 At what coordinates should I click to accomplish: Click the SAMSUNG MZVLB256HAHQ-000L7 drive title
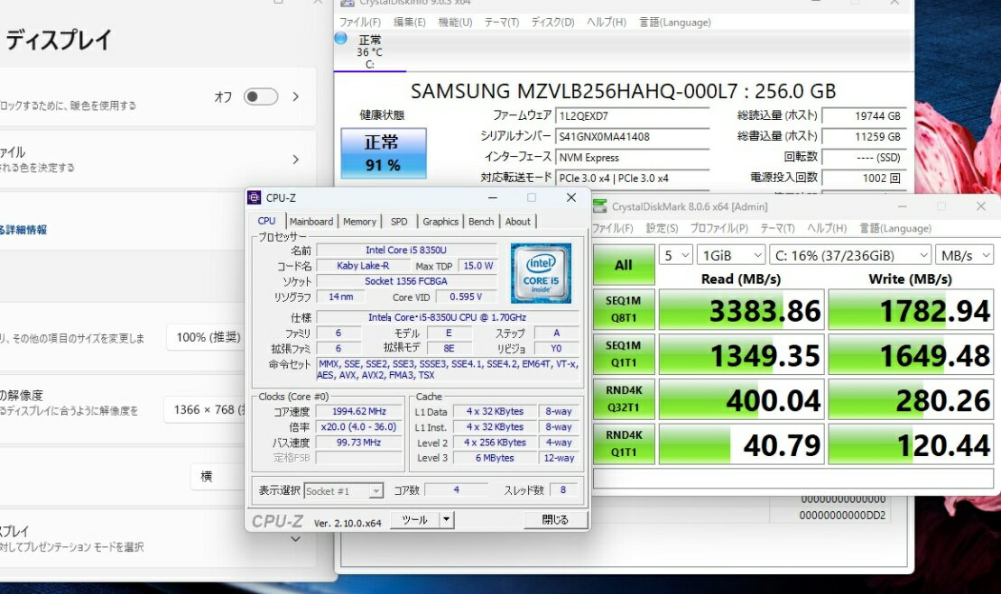pos(623,91)
